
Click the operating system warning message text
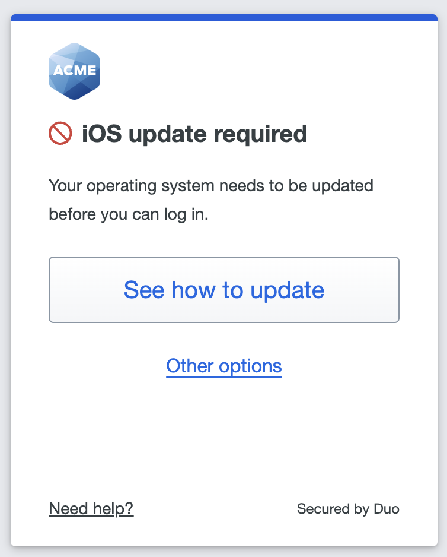pos(212,199)
